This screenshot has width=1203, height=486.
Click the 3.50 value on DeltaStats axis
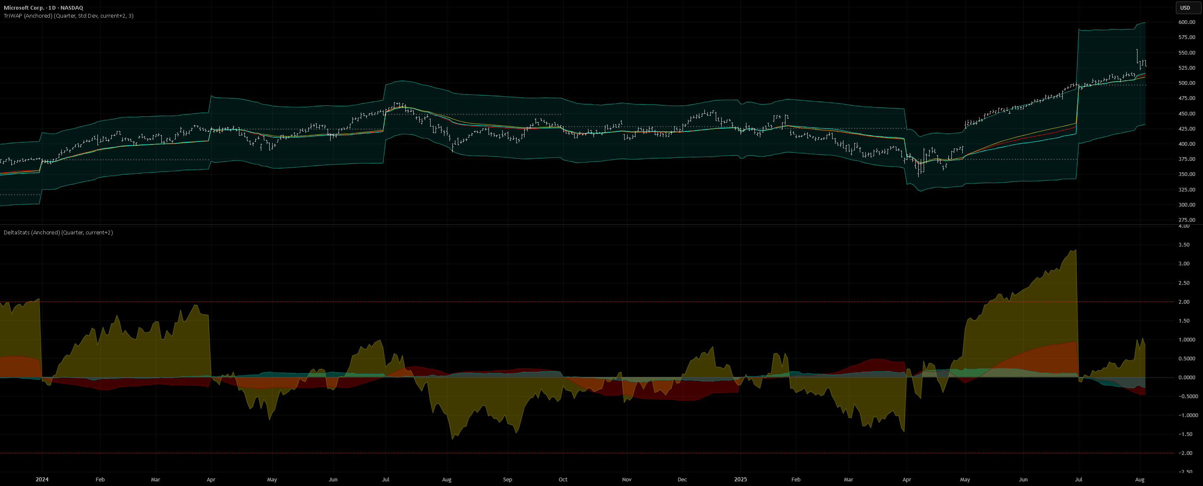tap(1184, 244)
